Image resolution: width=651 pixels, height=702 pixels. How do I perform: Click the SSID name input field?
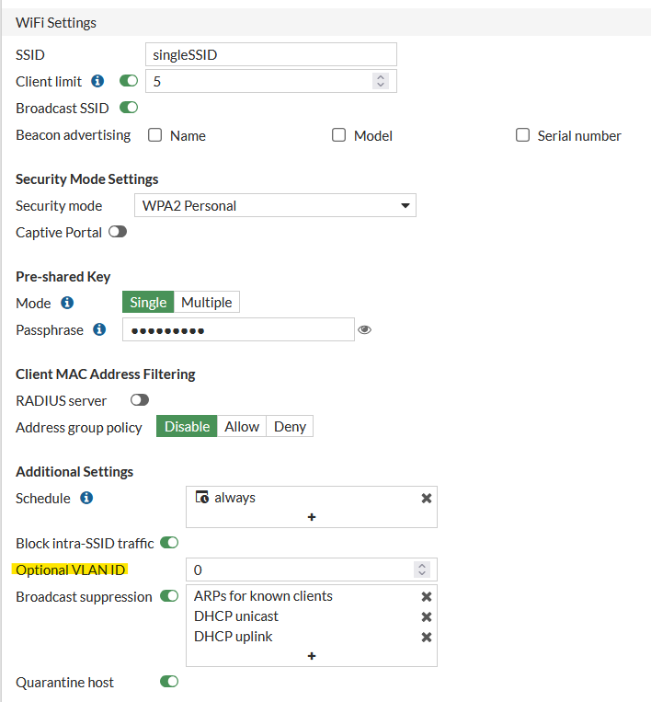pyautogui.click(x=270, y=54)
